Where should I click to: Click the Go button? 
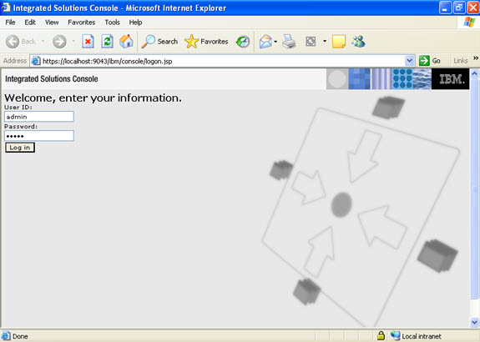[430, 61]
